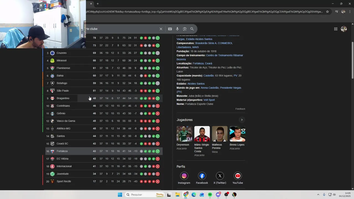Select player Mário Sérgio Santos Costa thumbnail
The width and height of the screenshot is (354, 199).
pos(202,134)
